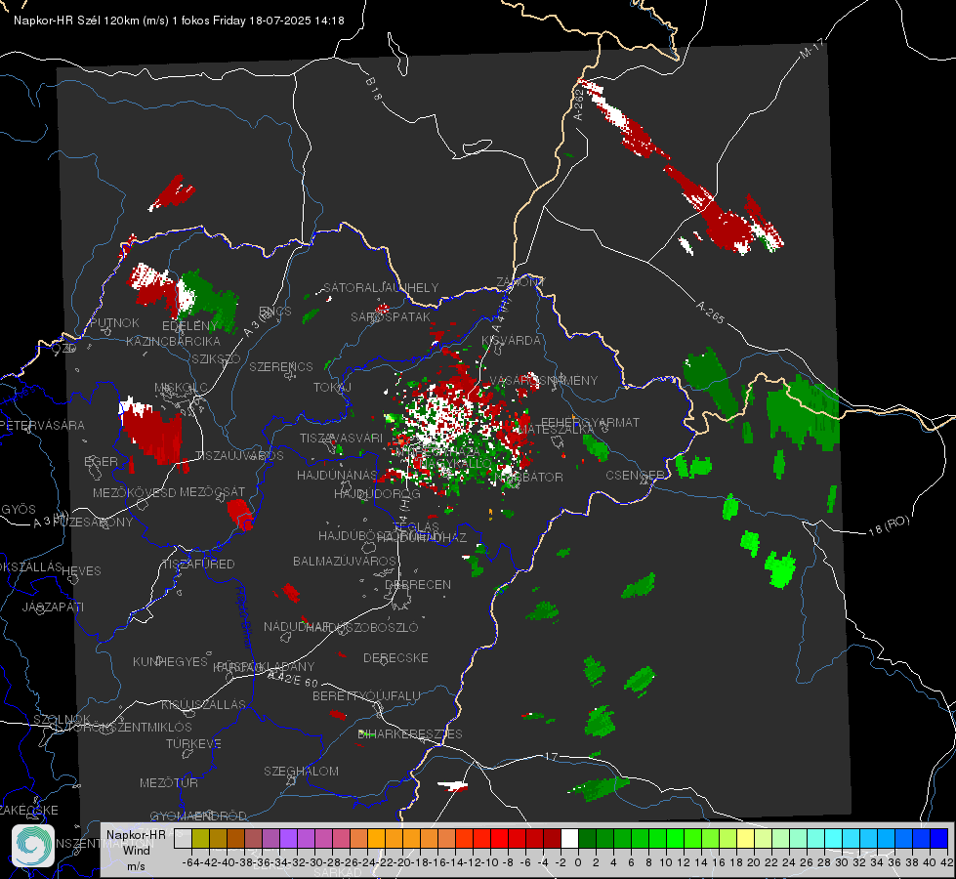Click the KUNHEGYES city label

coord(170,661)
